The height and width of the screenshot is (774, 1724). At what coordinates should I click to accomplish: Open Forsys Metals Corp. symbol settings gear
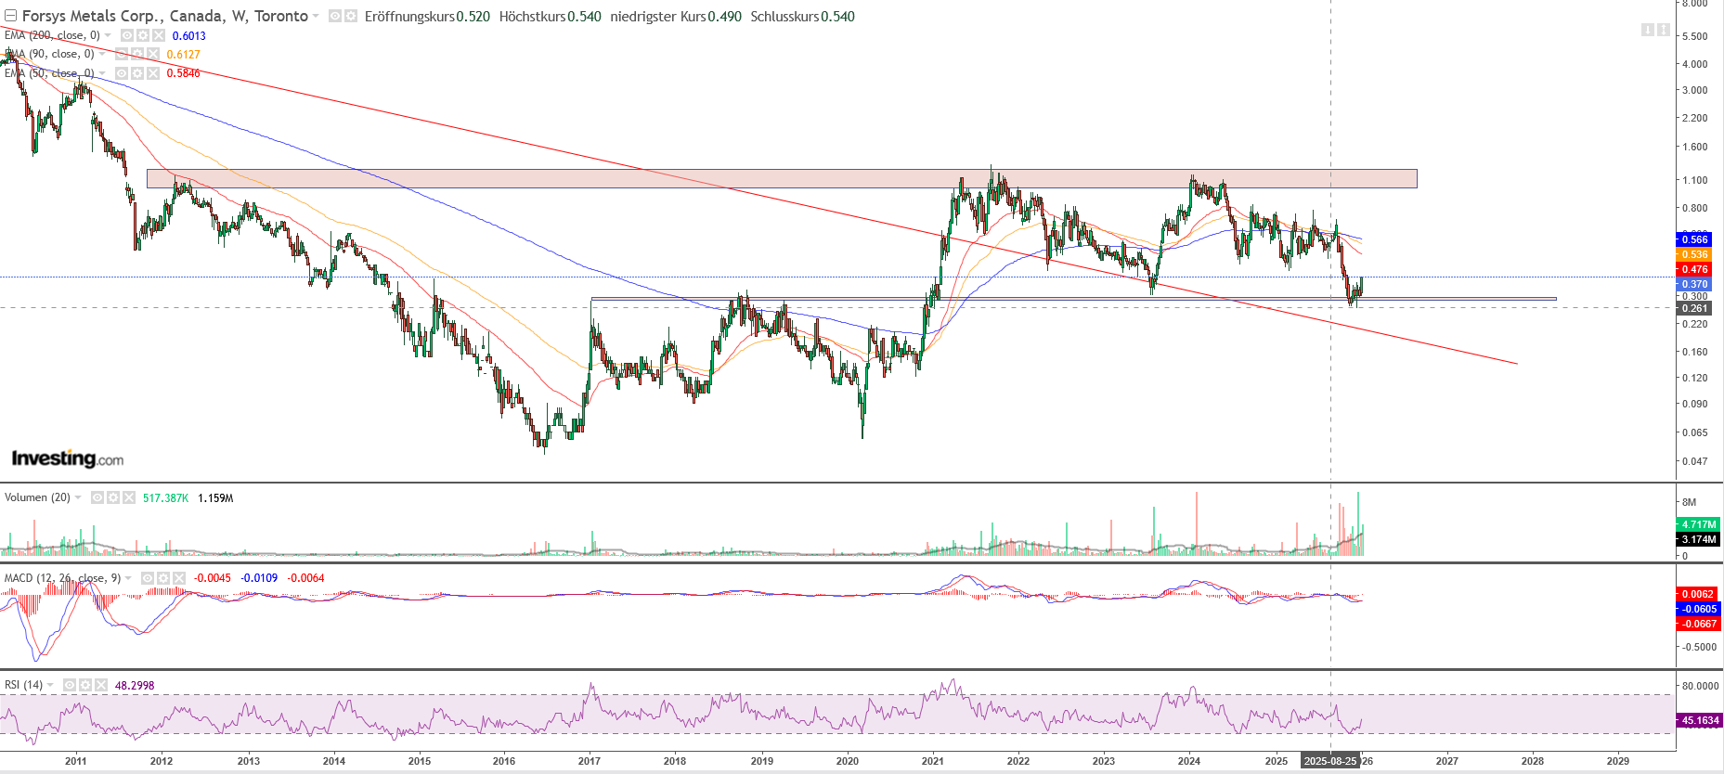(350, 16)
